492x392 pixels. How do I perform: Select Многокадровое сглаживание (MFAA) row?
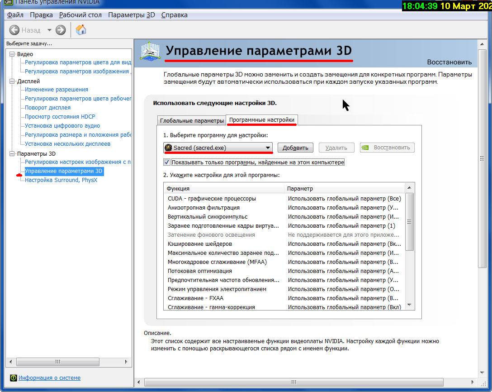[284, 262]
